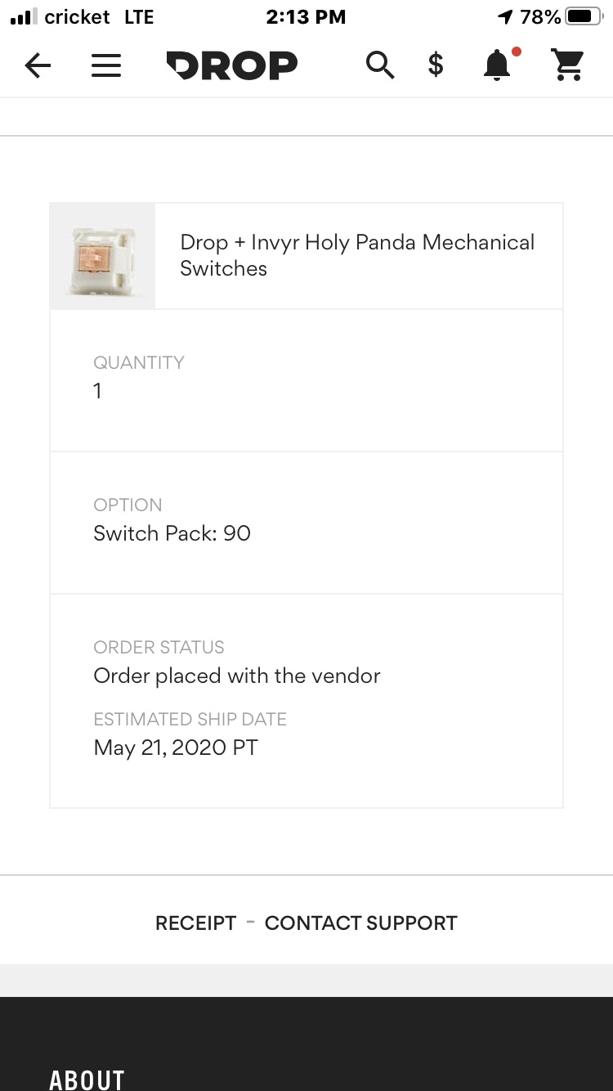Tap the battery indicator in status bar
The width and height of the screenshot is (613, 1091).
coord(583,16)
